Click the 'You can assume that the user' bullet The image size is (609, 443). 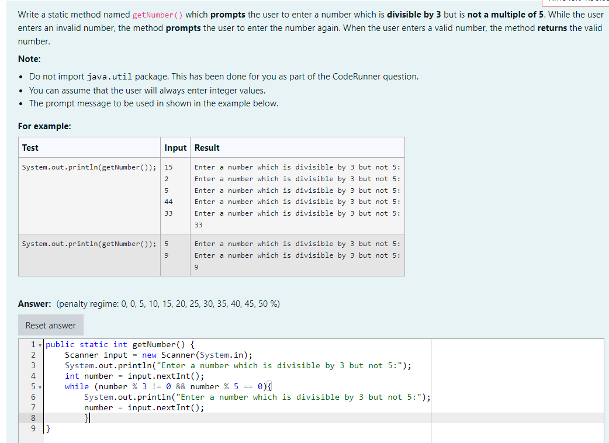pos(147,91)
